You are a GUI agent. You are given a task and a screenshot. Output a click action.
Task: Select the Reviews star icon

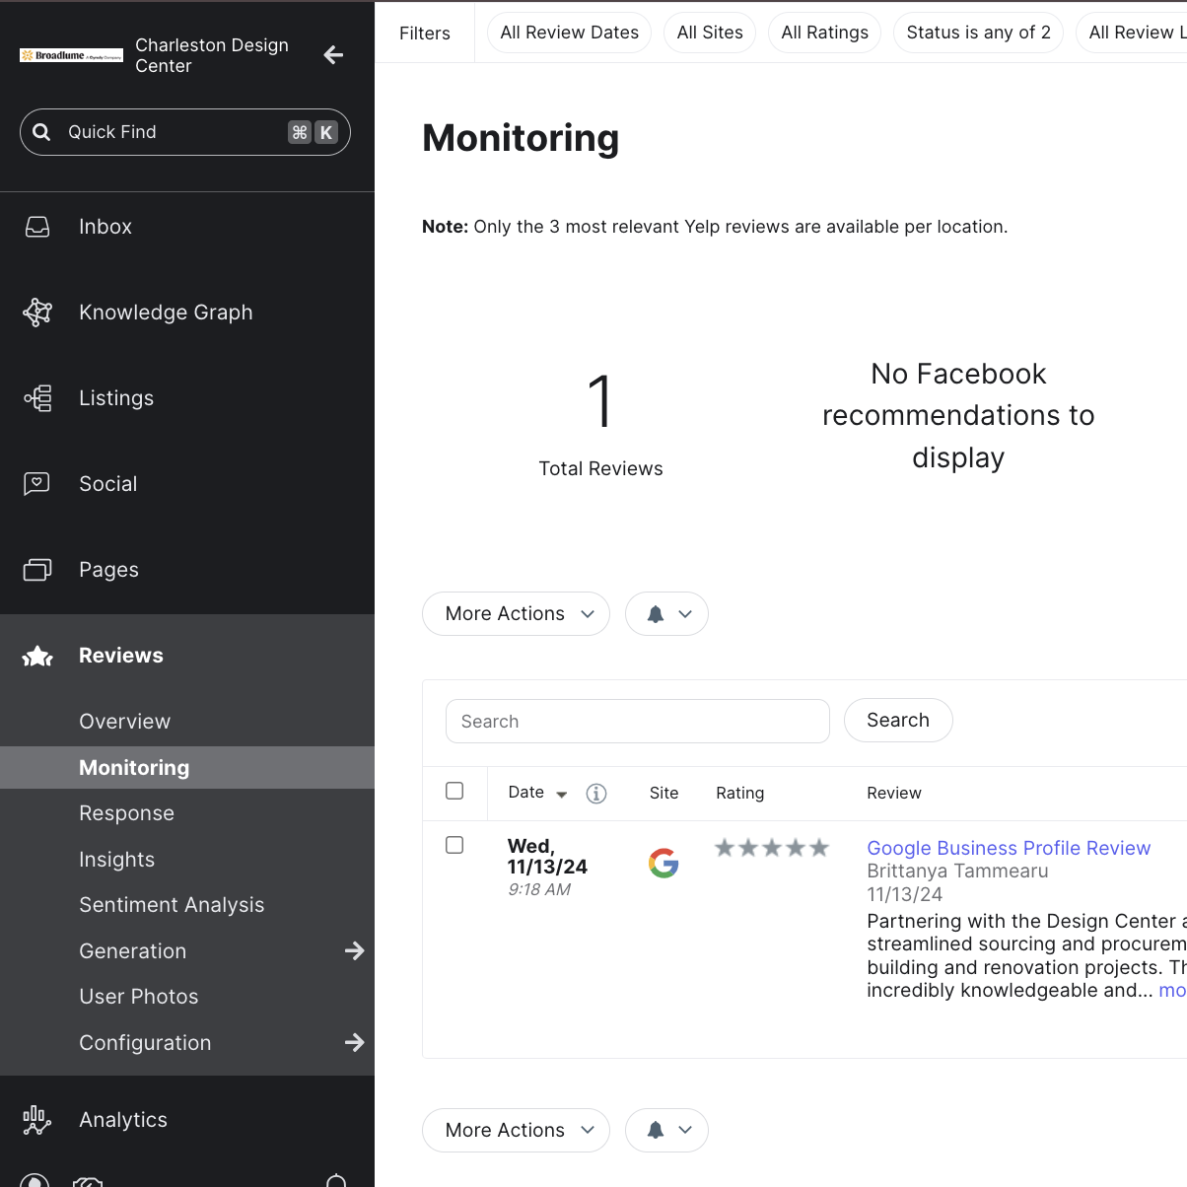click(x=36, y=655)
